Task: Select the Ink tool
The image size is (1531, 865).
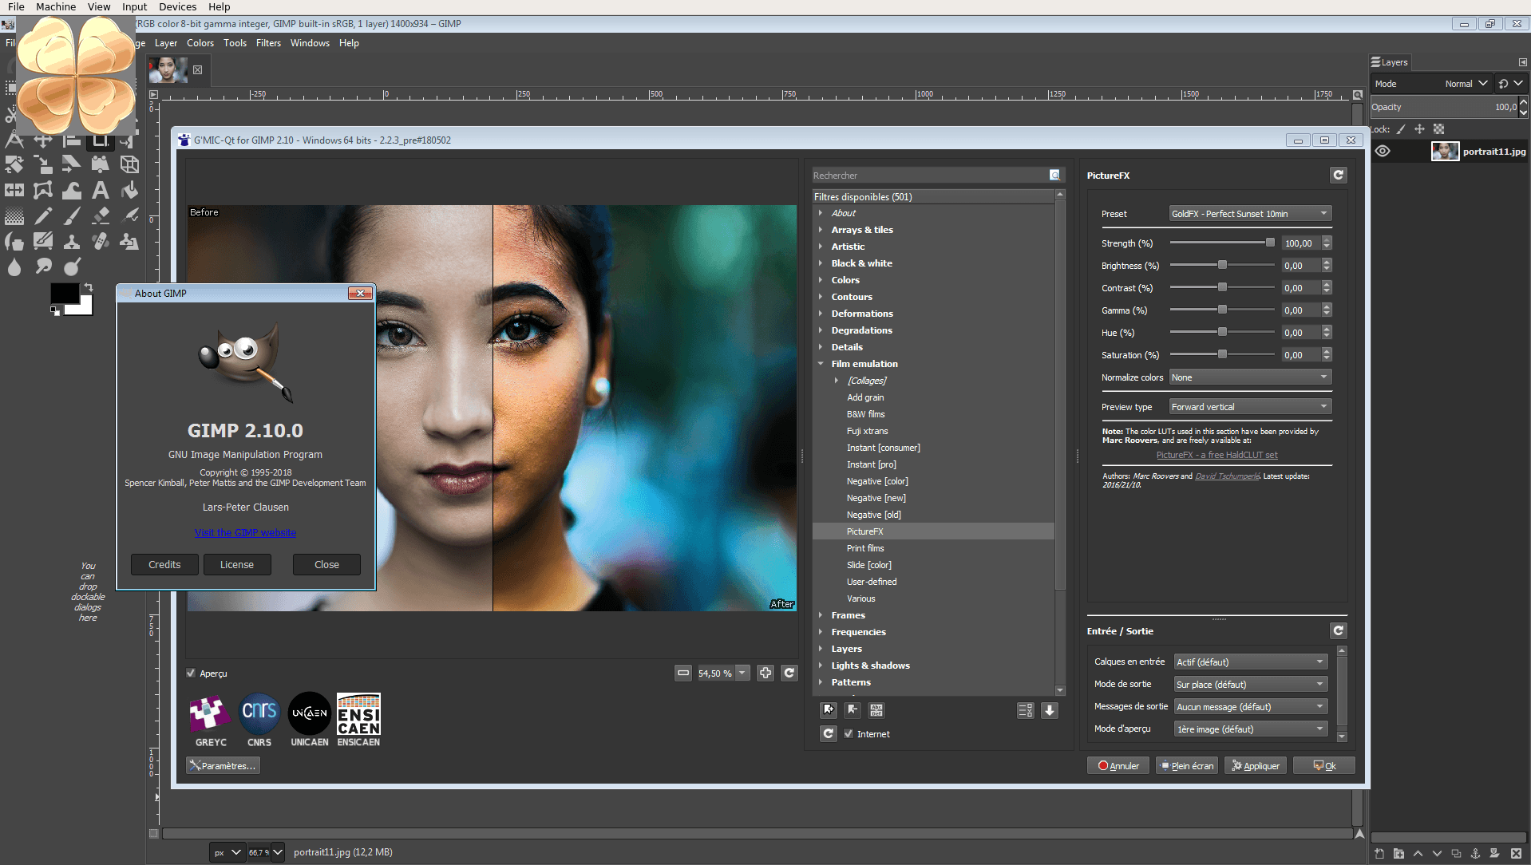Action: pos(14,241)
